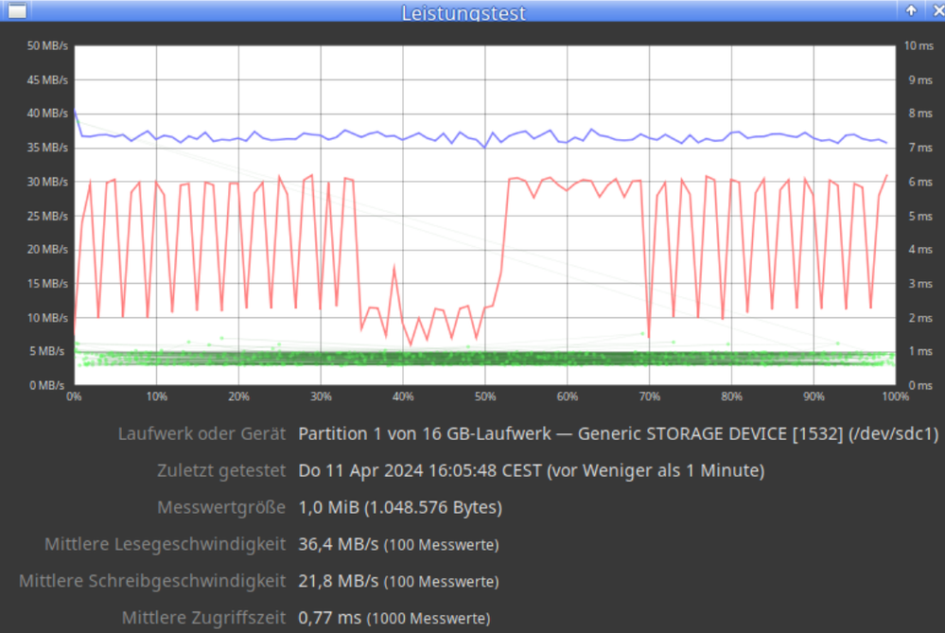Click the Leistungstest window title
945x633 pixels.
coord(464,12)
